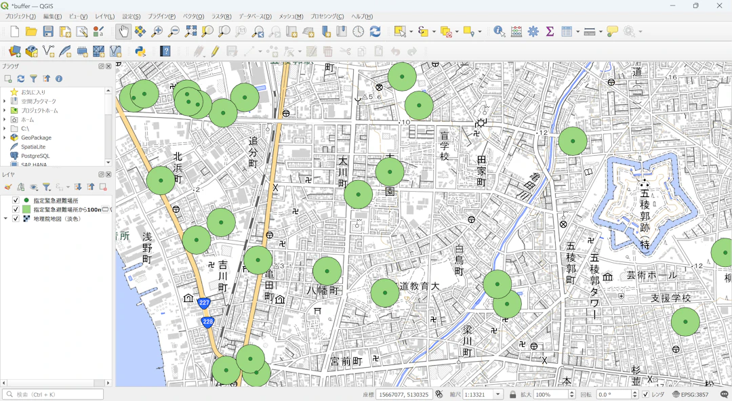Click the Zoom In magnifier tool
This screenshot has width=732, height=401.
[x=157, y=31]
